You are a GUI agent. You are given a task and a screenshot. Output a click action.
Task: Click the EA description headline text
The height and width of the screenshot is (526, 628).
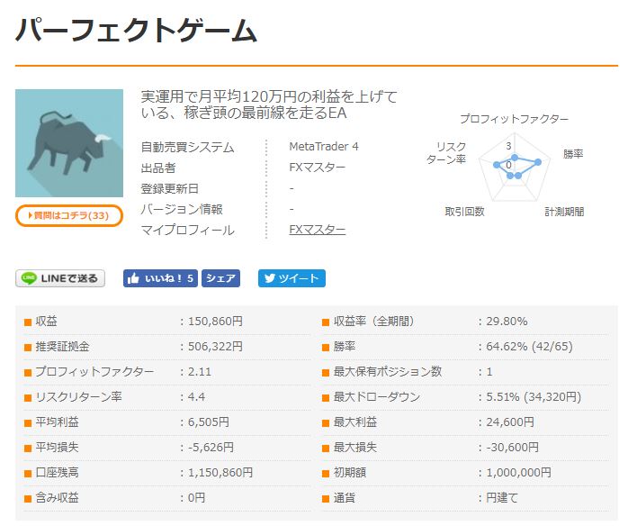tap(269, 105)
